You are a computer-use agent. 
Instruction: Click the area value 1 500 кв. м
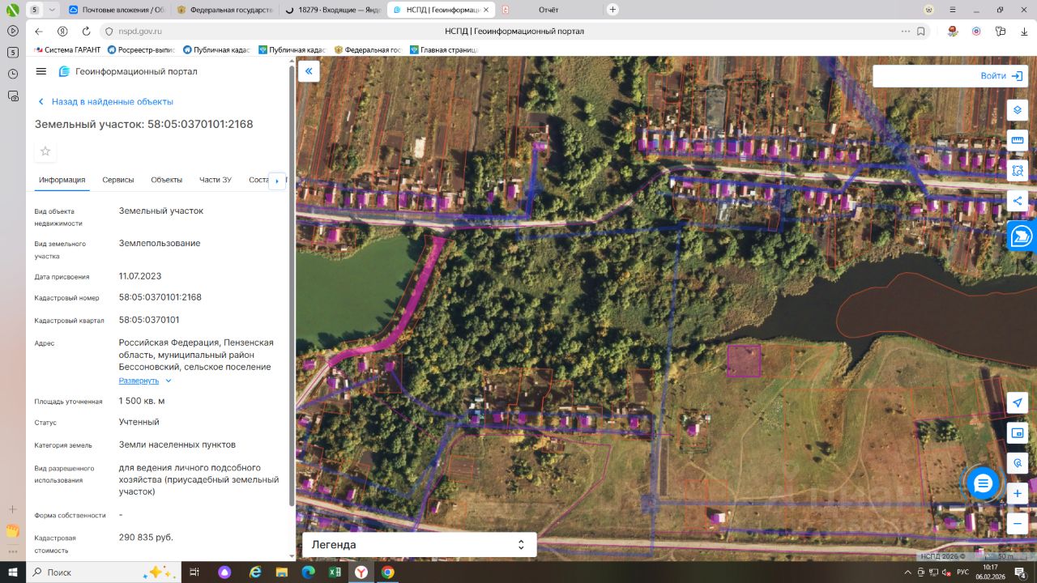pos(142,401)
